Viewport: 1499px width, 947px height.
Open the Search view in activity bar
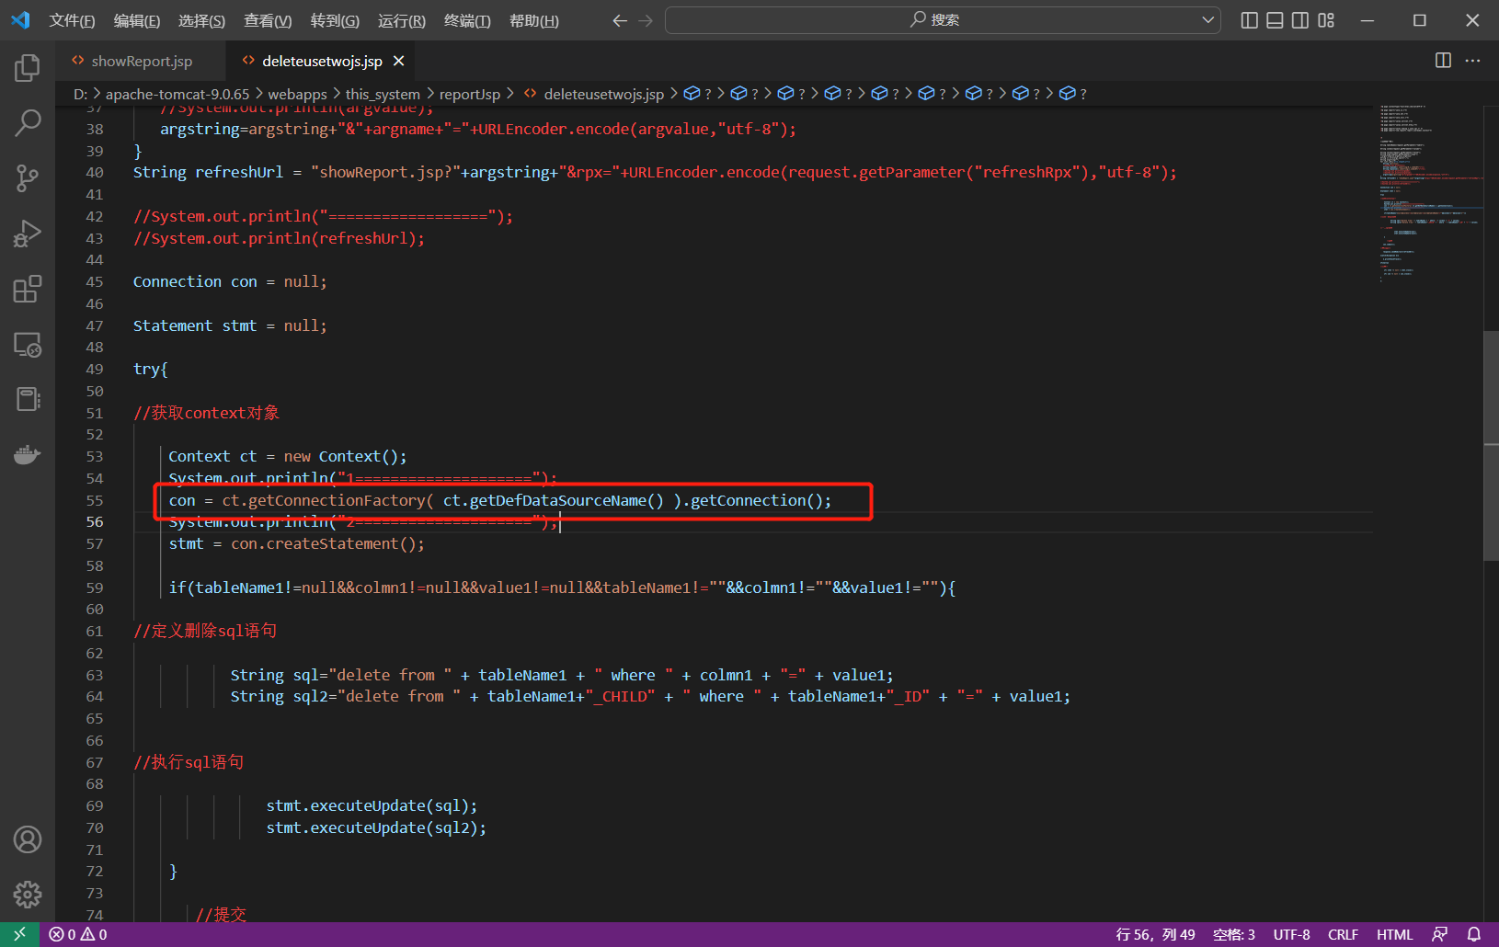[x=28, y=122]
